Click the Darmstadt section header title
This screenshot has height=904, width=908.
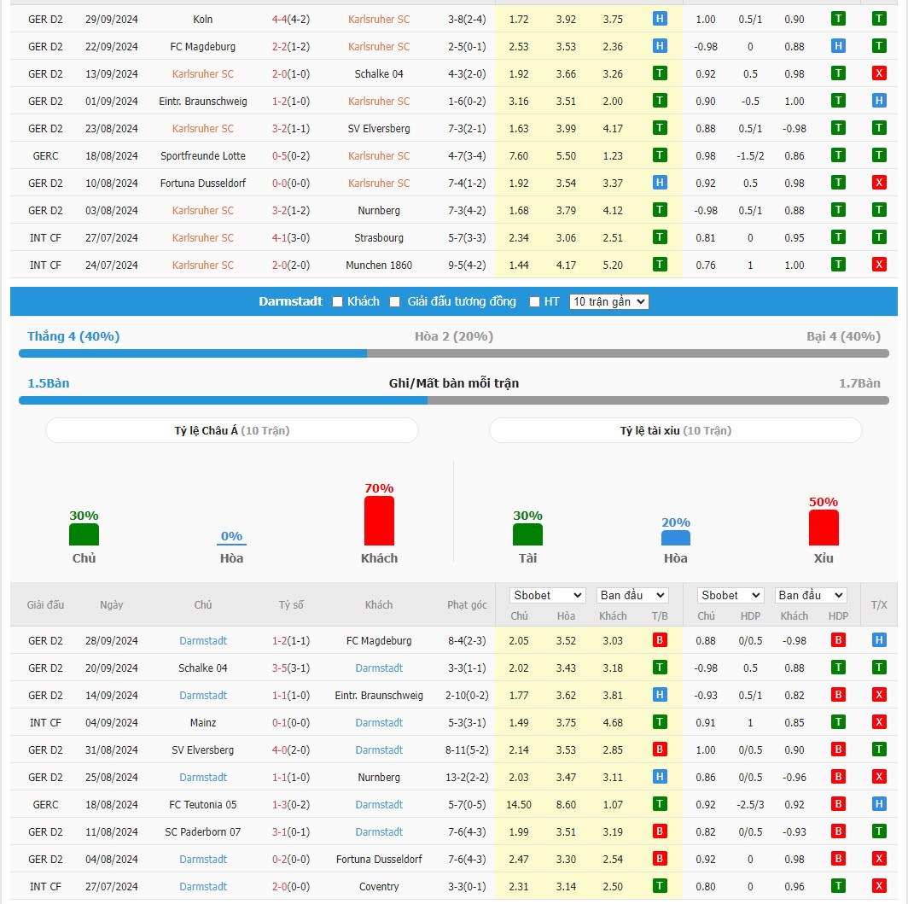point(290,301)
